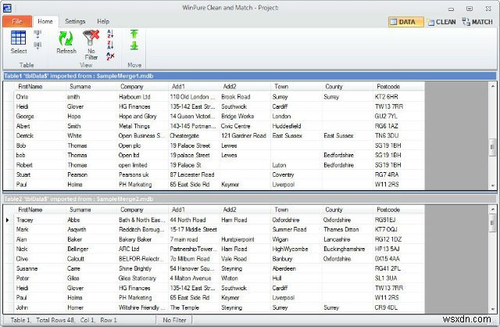
Task: Switch to the DATA view
Action: (405, 22)
